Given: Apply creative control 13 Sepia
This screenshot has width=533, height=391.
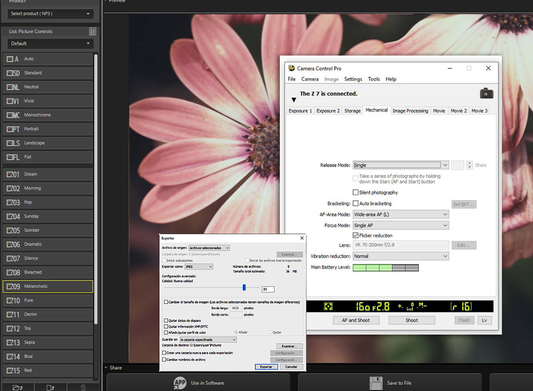Looking at the screenshot, I should tap(48, 343).
